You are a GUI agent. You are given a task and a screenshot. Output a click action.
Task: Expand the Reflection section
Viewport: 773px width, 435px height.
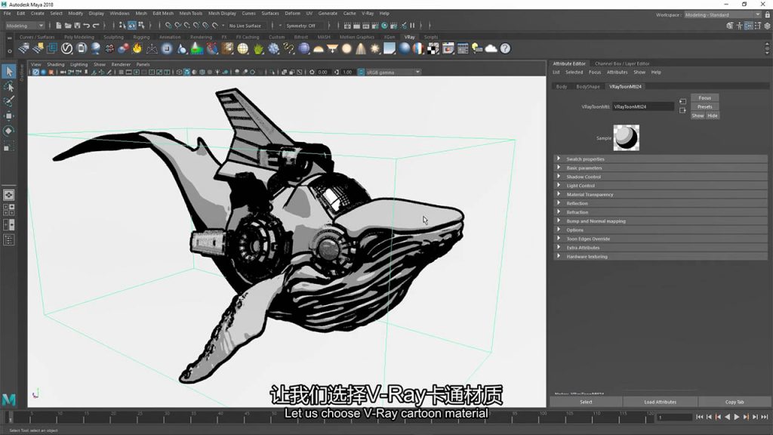(660, 203)
